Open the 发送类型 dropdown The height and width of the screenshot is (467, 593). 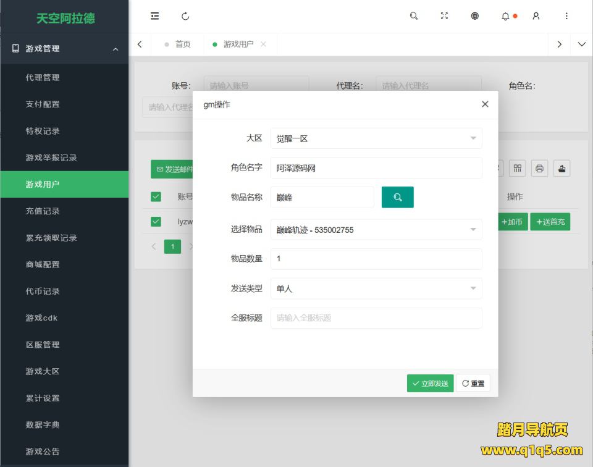click(x=376, y=288)
